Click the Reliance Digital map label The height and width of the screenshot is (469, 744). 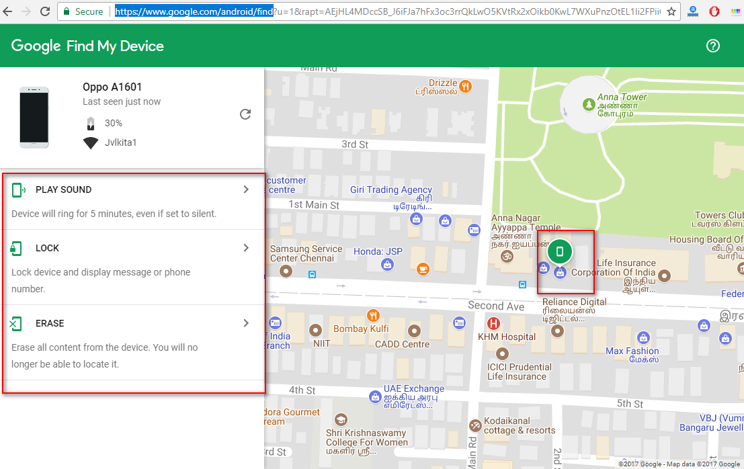tap(574, 302)
